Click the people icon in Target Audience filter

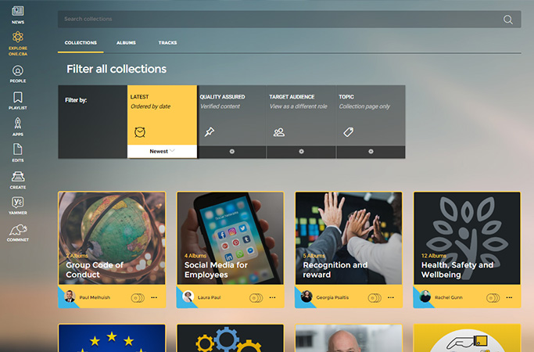pos(279,132)
